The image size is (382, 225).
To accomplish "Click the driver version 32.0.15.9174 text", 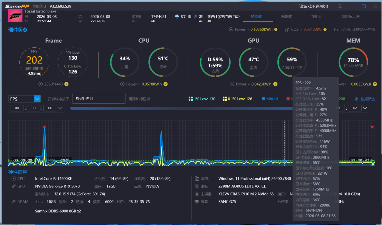I will [80, 194].
